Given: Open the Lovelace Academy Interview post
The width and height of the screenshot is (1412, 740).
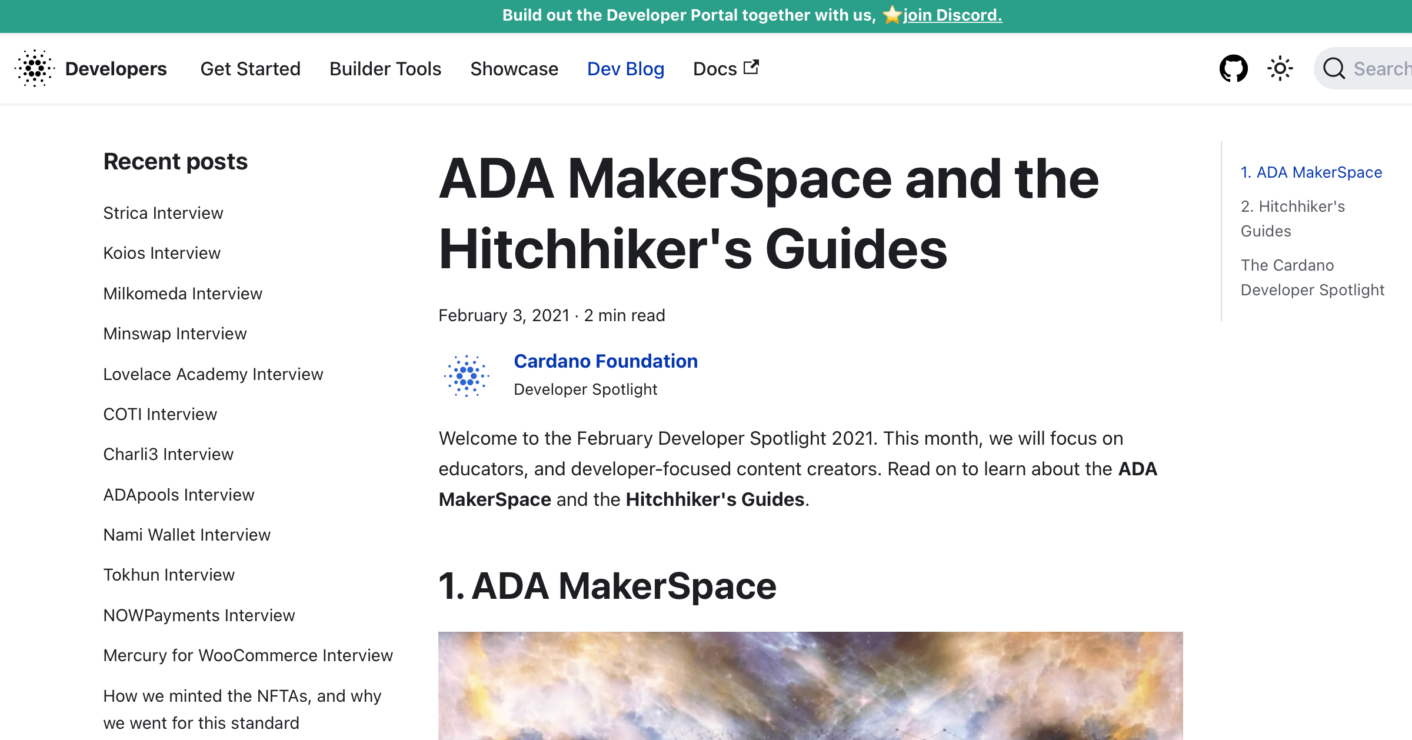Looking at the screenshot, I should (x=213, y=374).
